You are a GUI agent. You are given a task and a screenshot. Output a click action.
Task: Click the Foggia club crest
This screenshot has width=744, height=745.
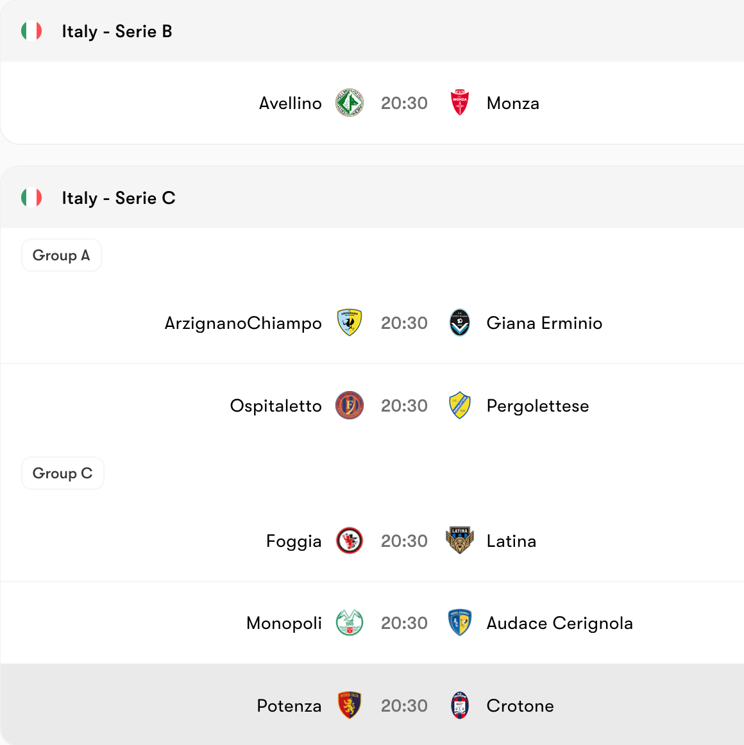tap(350, 540)
